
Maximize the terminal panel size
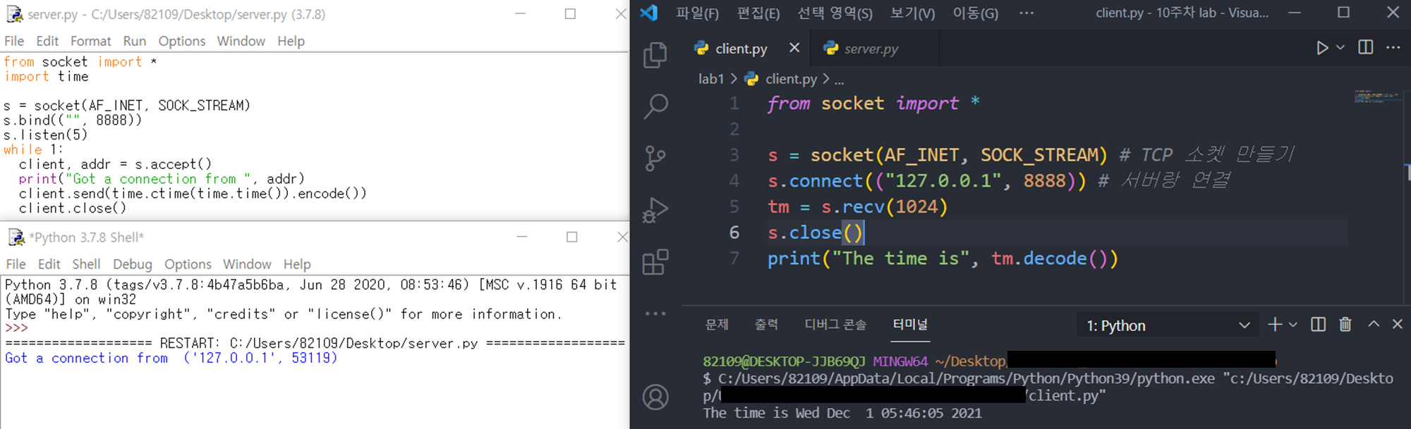[1374, 323]
